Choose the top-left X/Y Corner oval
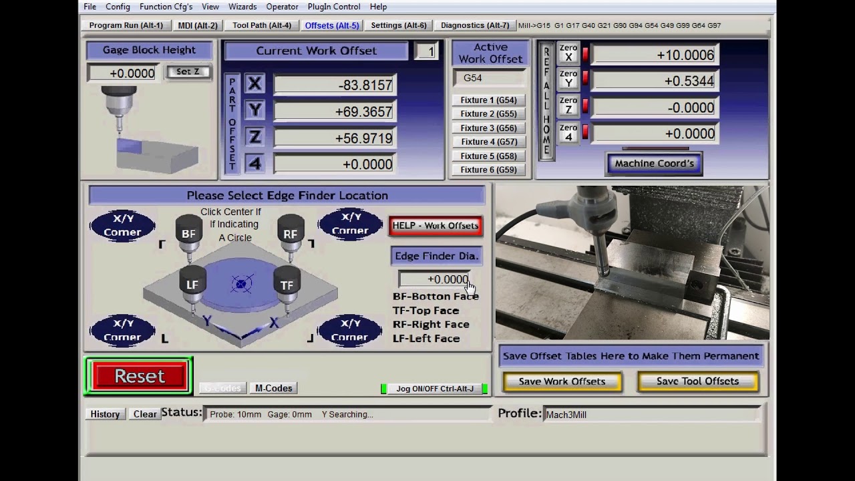This screenshot has height=481, width=855. tap(122, 225)
